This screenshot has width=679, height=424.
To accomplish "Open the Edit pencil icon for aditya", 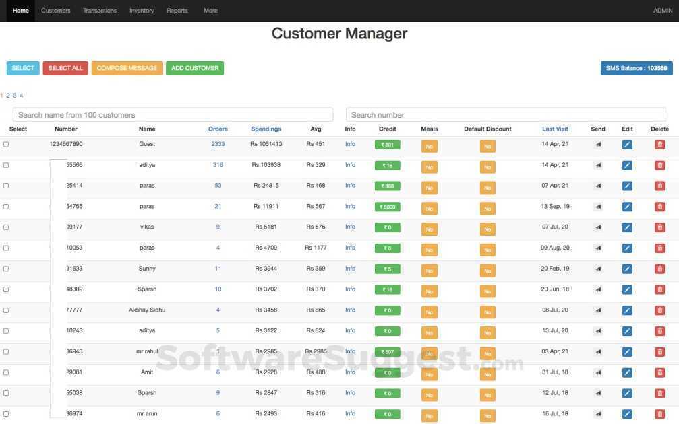I will (x=626, y=164).
